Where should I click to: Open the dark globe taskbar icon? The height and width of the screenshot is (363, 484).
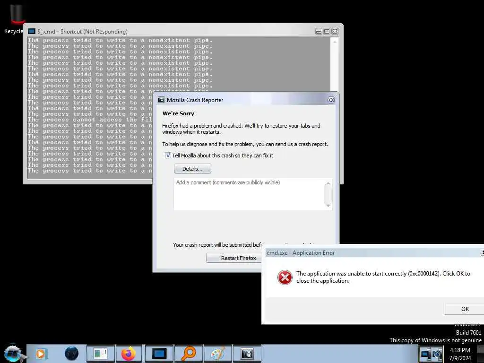pos(72,354)
